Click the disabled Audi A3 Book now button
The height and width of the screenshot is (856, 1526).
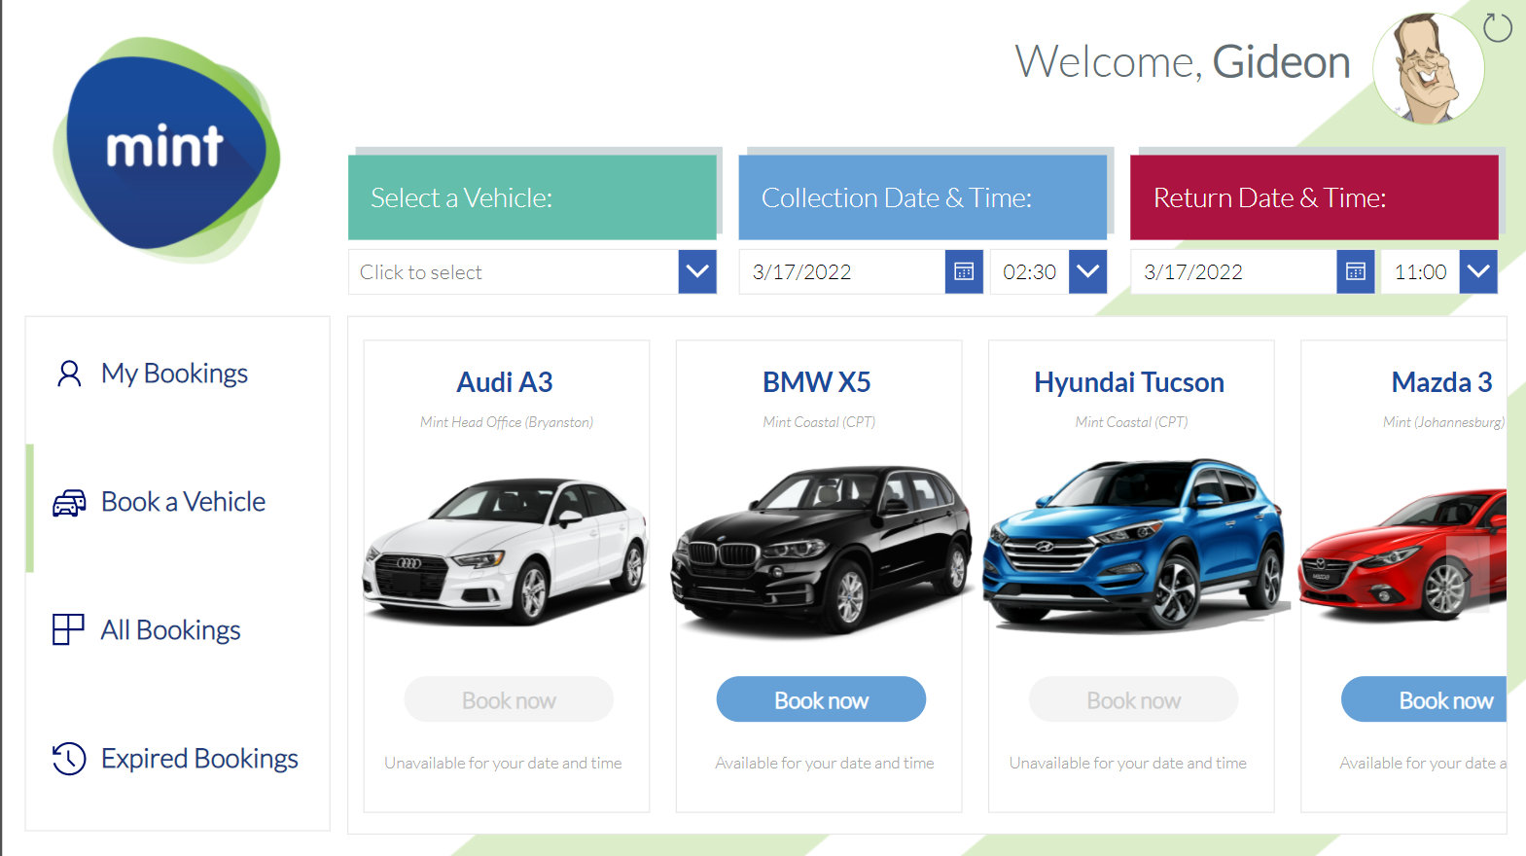click(x=509, y=699)
